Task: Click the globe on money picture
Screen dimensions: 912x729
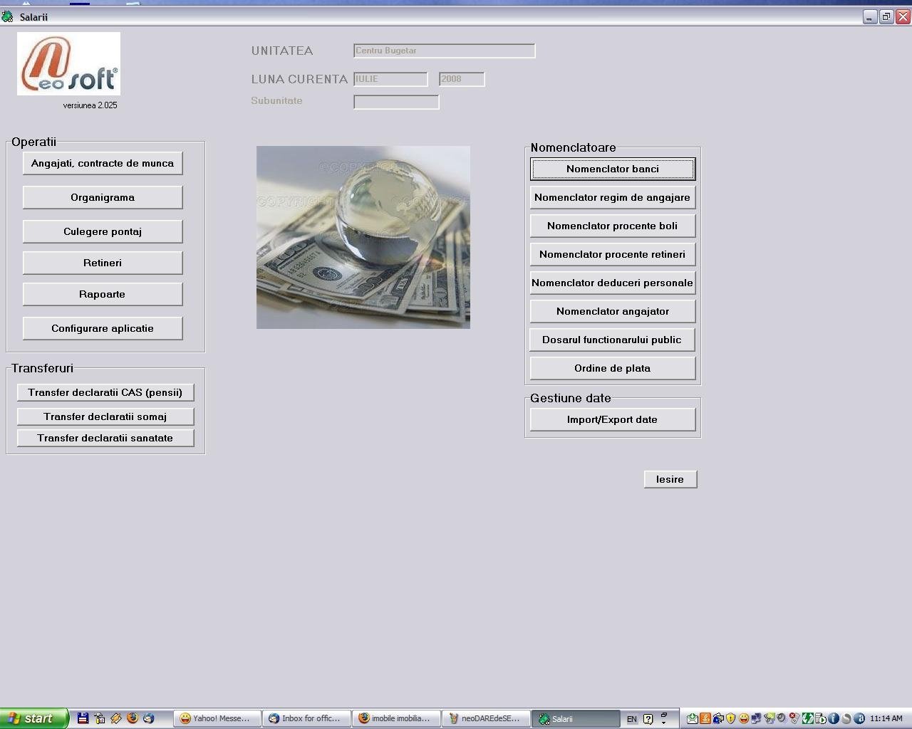Action: [x=363, y=237]
